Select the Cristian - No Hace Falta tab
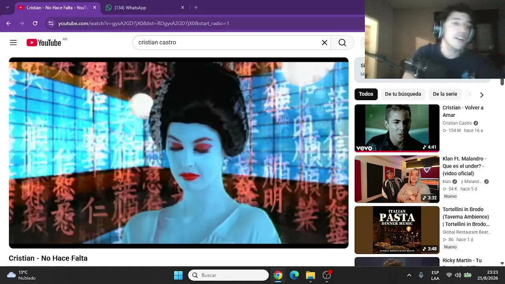This screenshot has height=284, width=505. (56, 7)
